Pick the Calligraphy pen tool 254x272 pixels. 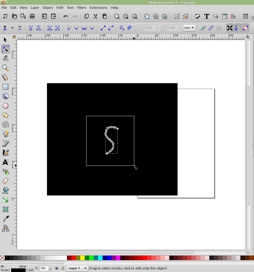point(6,153)
